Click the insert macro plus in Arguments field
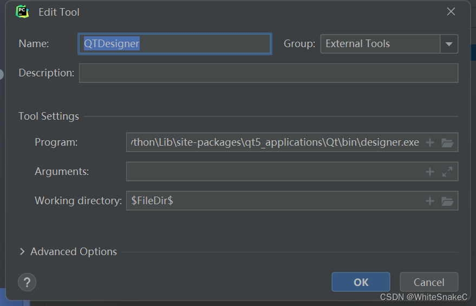 429,172
